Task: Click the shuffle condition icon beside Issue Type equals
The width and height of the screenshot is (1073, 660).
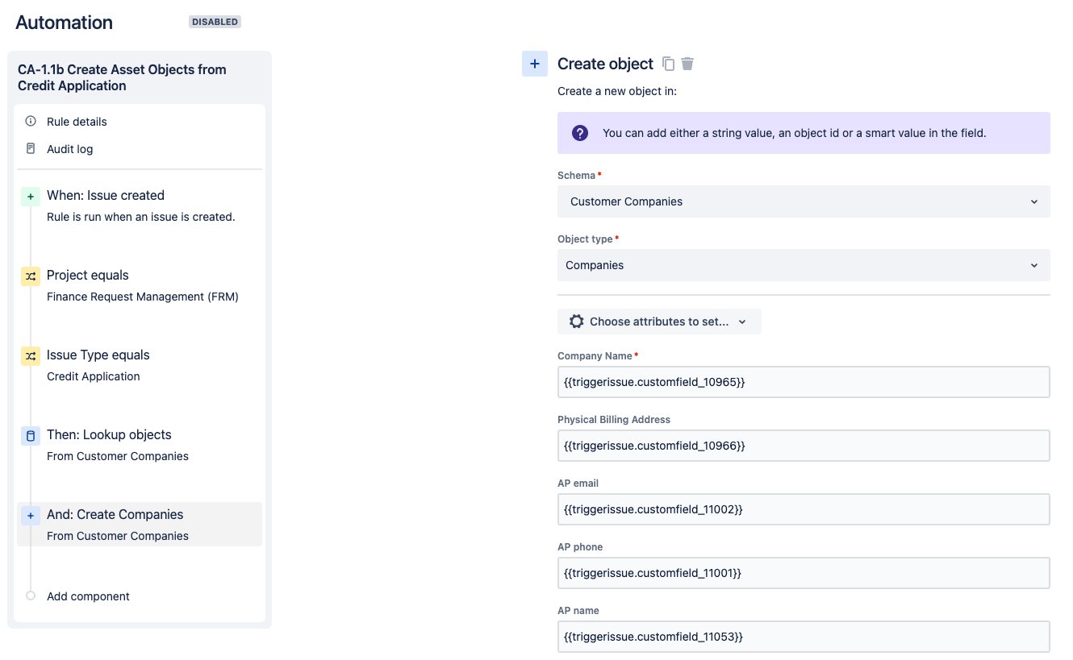Action: pyautogui.click(x=30, y=355)
